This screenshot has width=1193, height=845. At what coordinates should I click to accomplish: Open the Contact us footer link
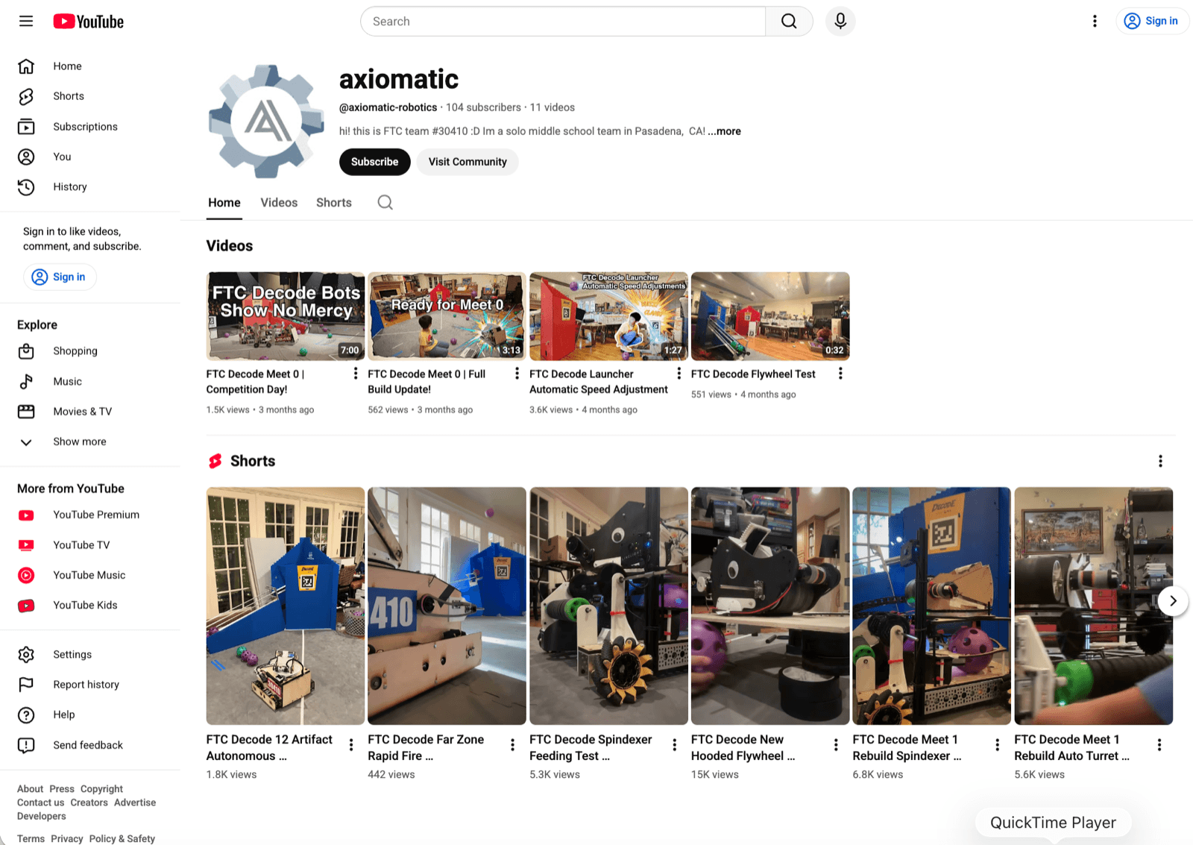click(41, 802)
